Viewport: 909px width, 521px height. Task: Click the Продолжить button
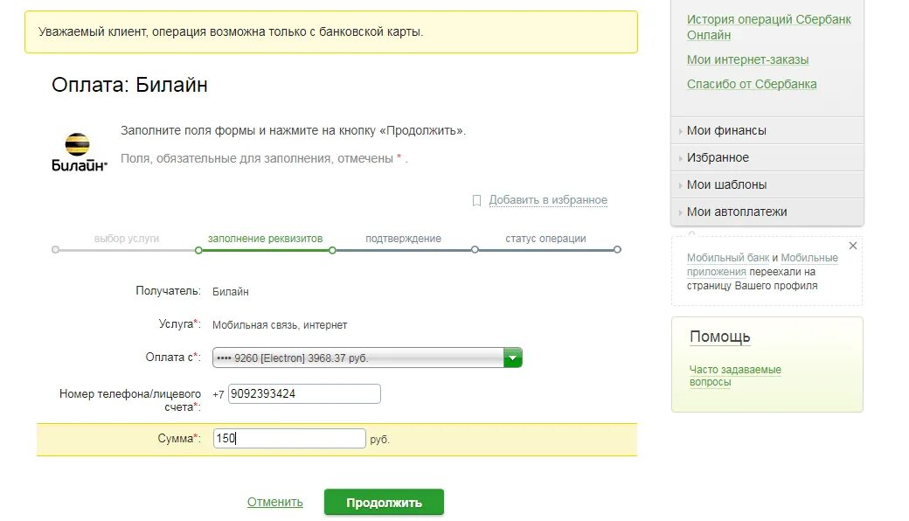(x=384, y=503)
